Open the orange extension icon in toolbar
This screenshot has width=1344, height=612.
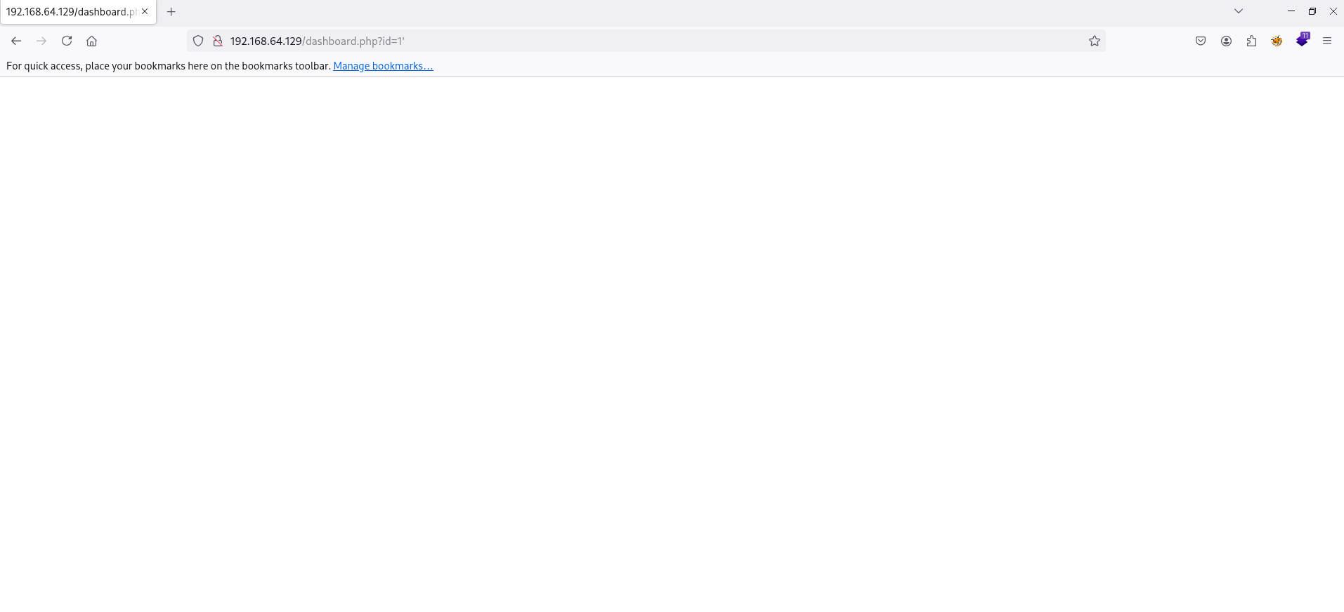pyautogui.click(x=1277, y=41)
